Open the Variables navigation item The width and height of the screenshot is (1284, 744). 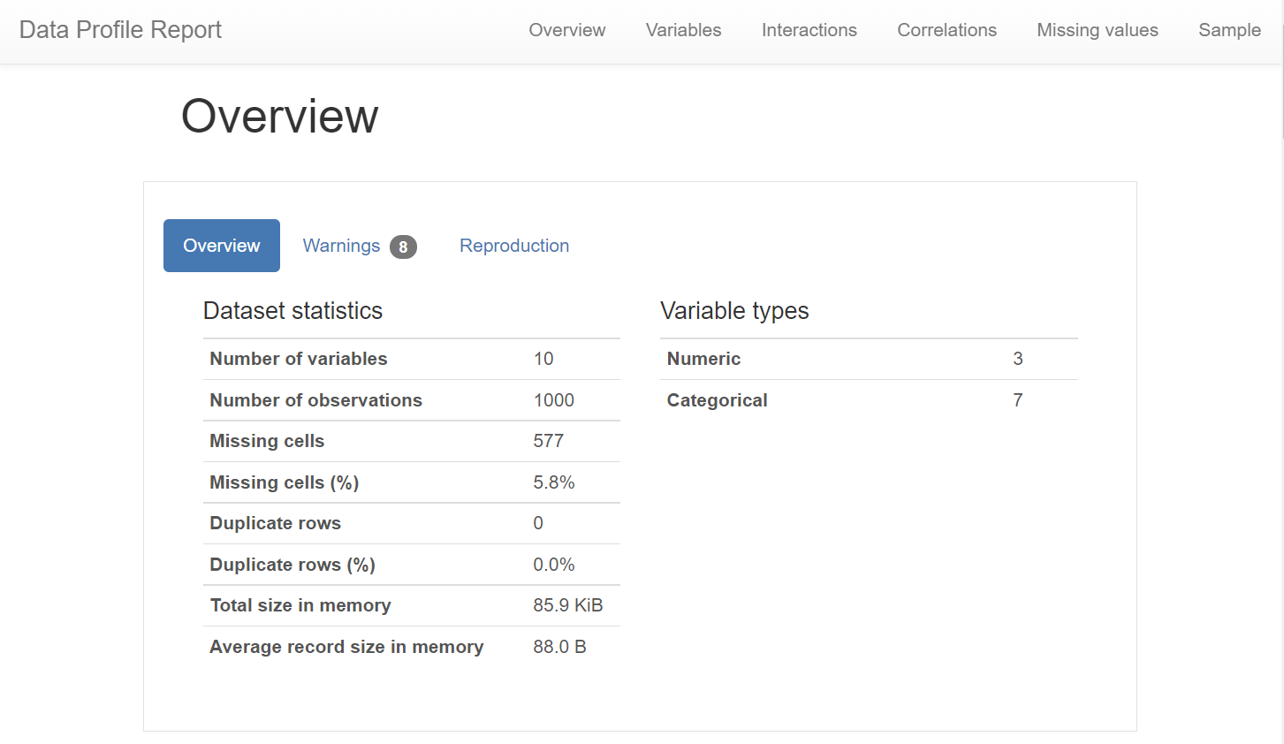click(684, 30)
